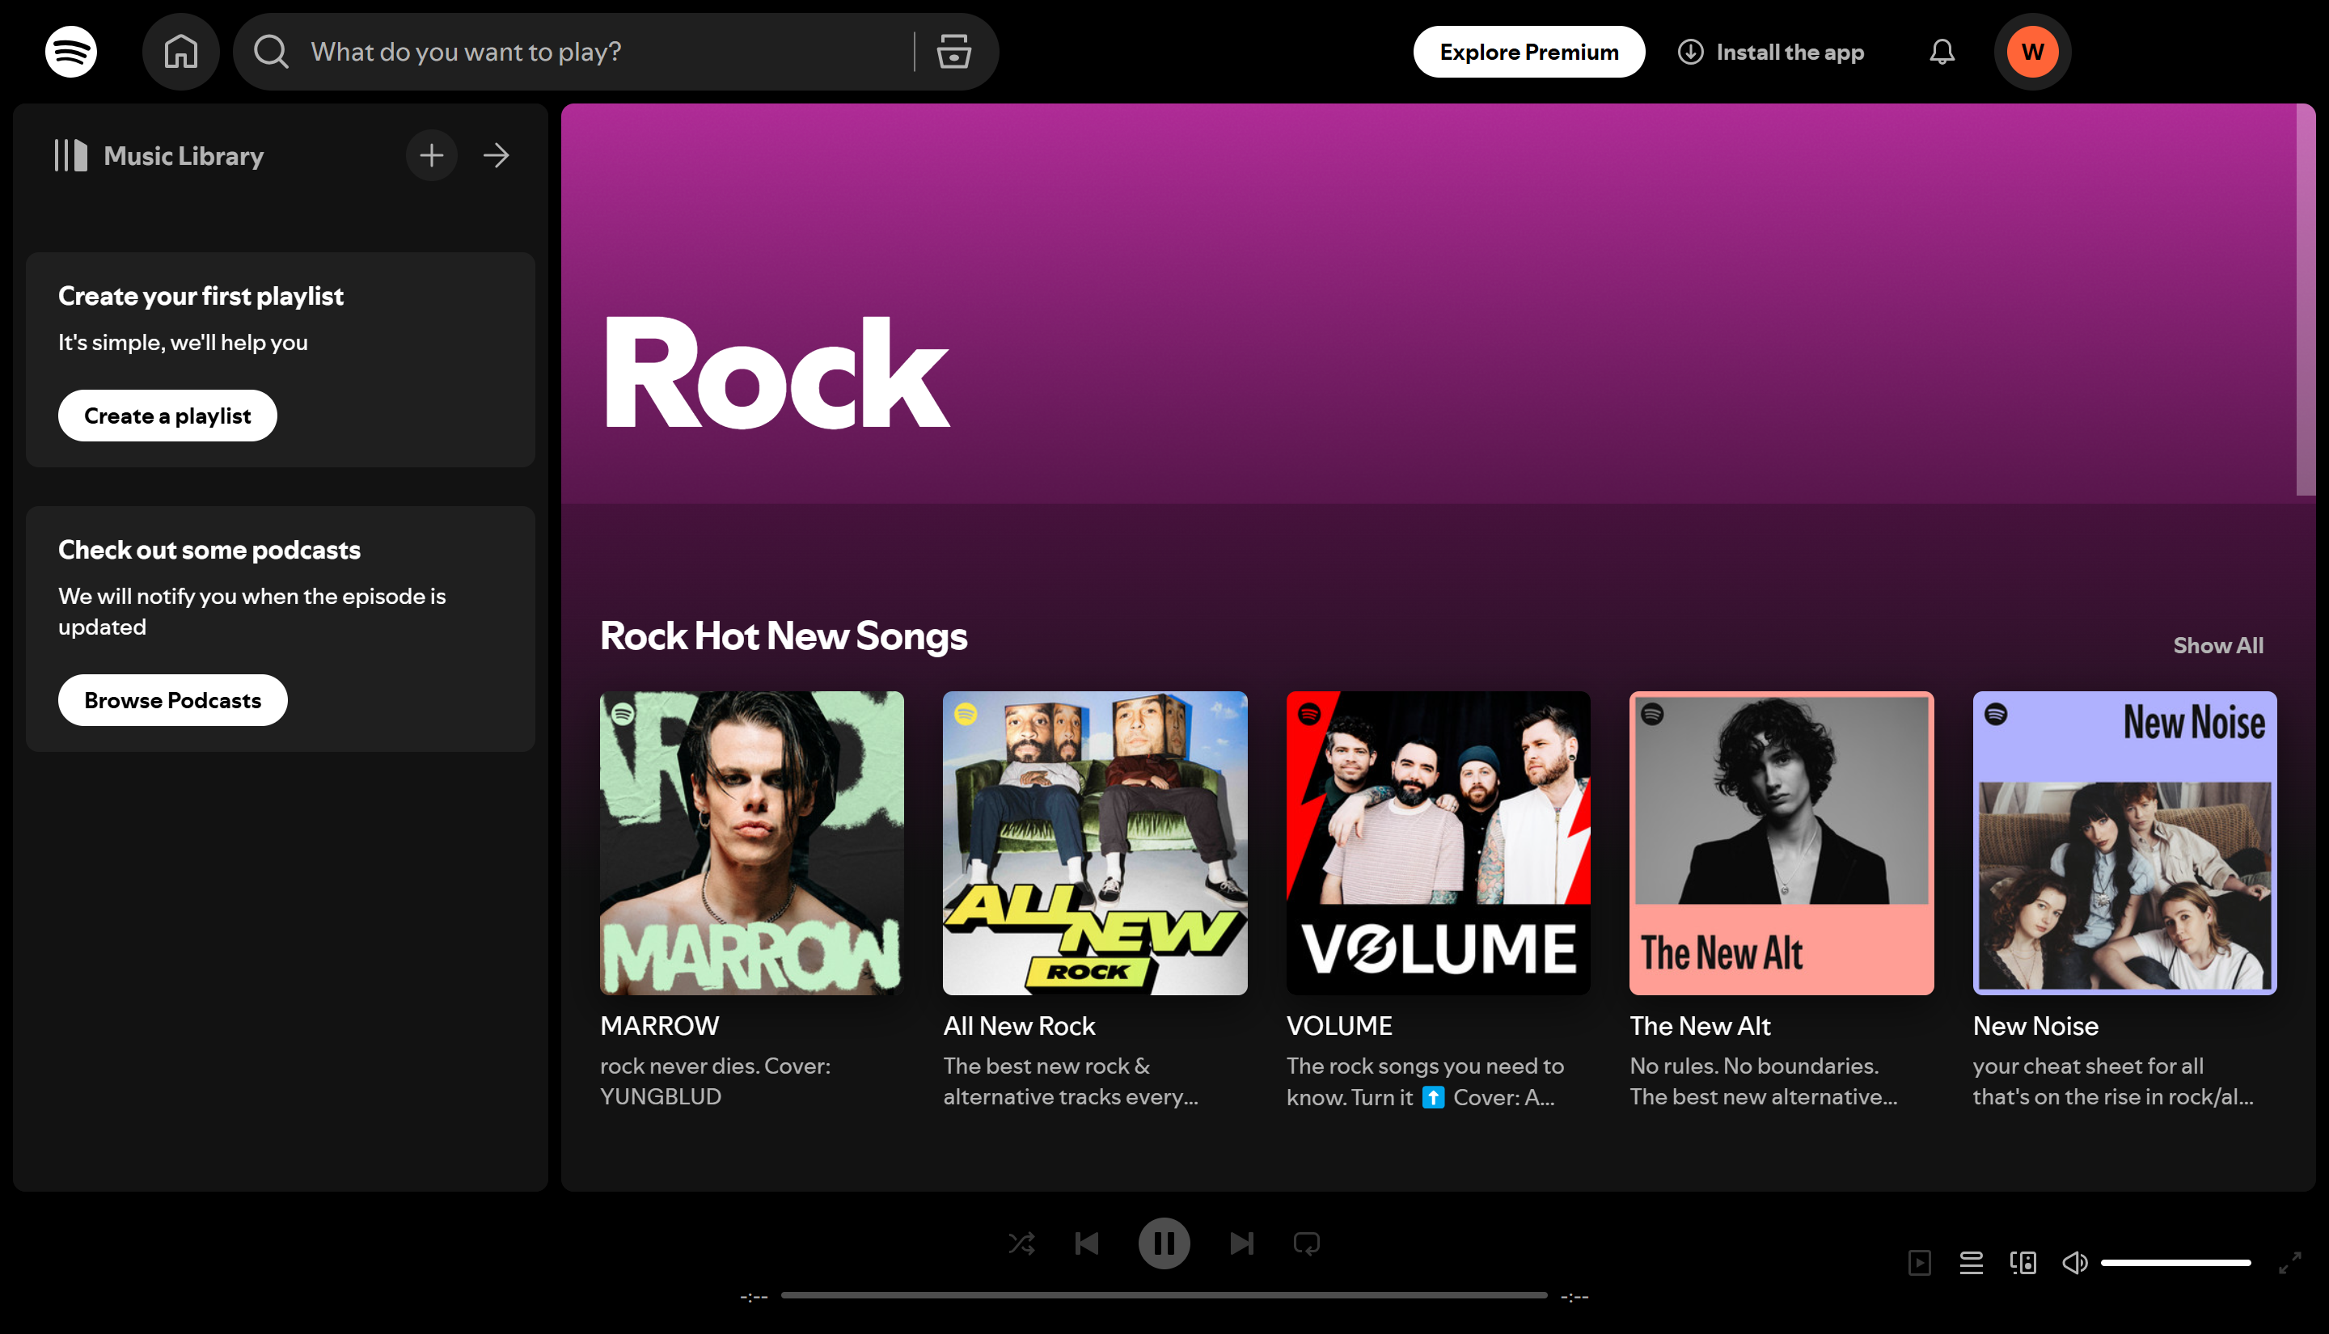The height and width of the screenshot is (1334, 2329).
Task: Click Create a playlist button
Action: point(167,415)
